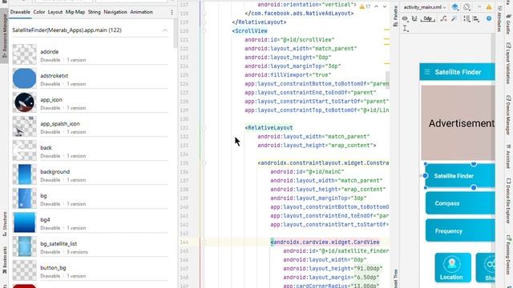Select the Location tile in preview
The width and height of the screenshot is (513, 288).
click(453, 267)
